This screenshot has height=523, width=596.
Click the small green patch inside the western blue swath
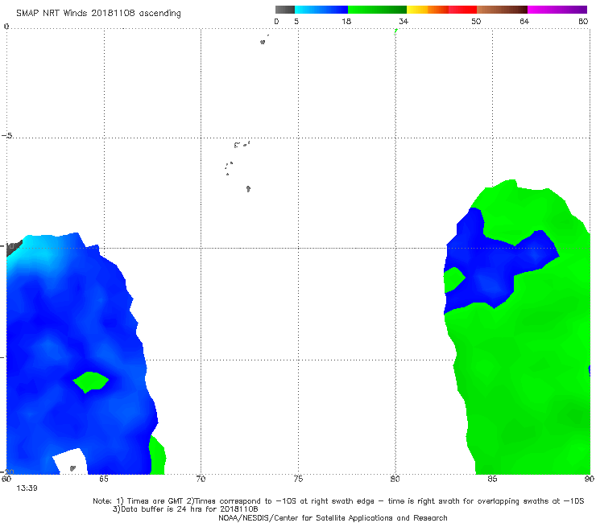(x=90, y=381)
